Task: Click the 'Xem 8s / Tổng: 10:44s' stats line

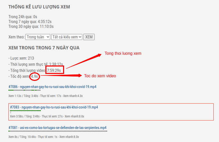Action: (44, 137)
